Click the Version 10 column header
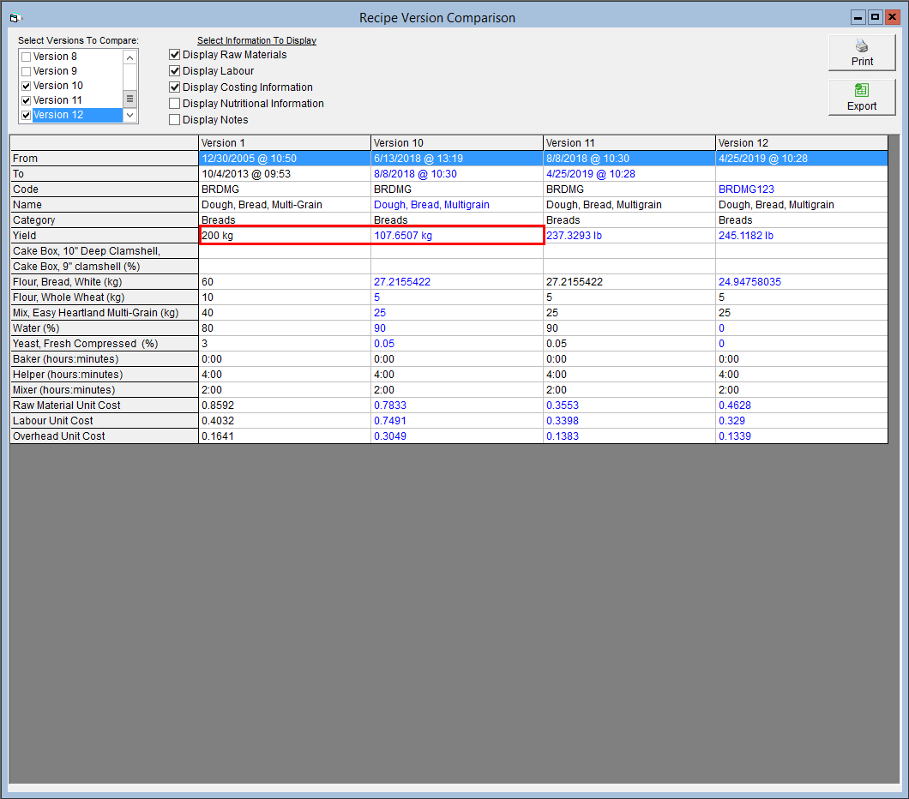909x799 pixels. click(x=457, y=143)
